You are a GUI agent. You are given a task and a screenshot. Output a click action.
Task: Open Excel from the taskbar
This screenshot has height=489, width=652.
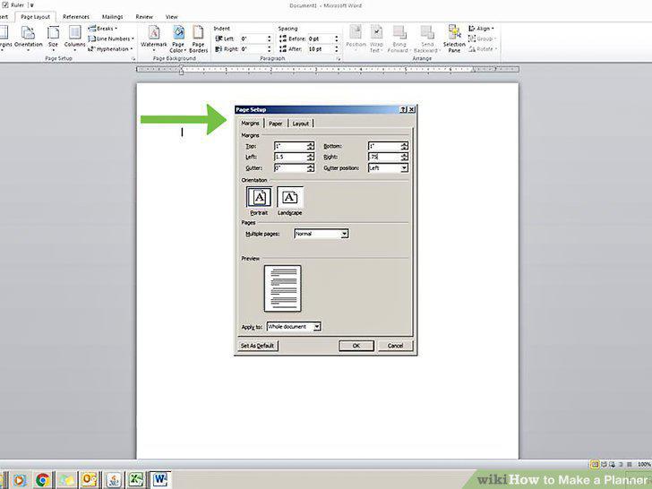click(136, 480)
